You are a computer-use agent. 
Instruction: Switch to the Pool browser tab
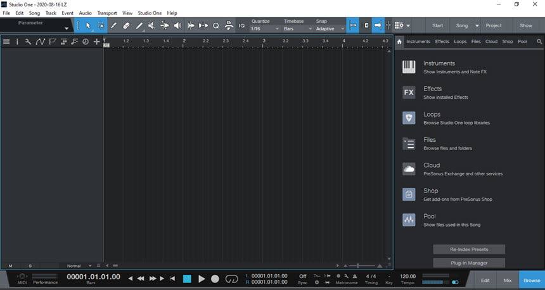(x=522, y=41)
